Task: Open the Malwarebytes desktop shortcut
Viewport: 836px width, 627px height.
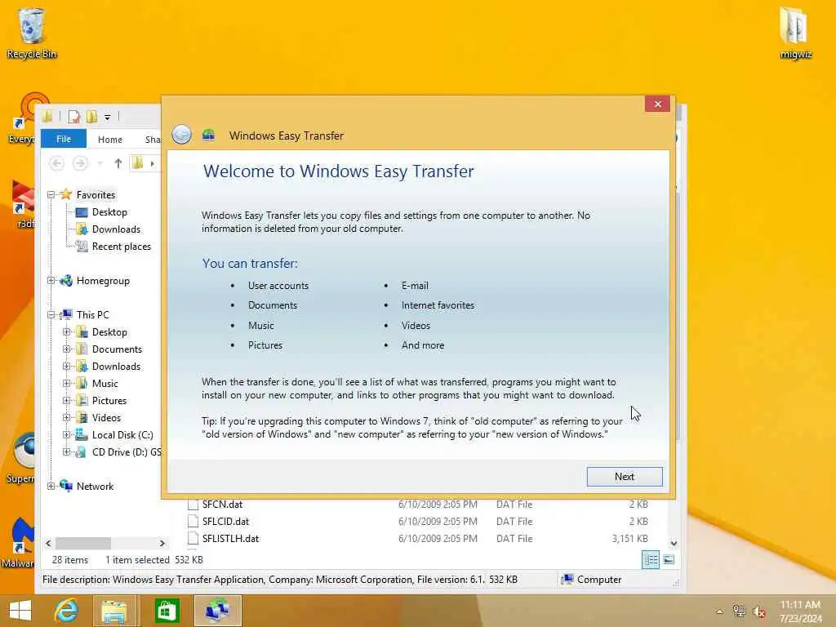Action: [x=18, y=543]
